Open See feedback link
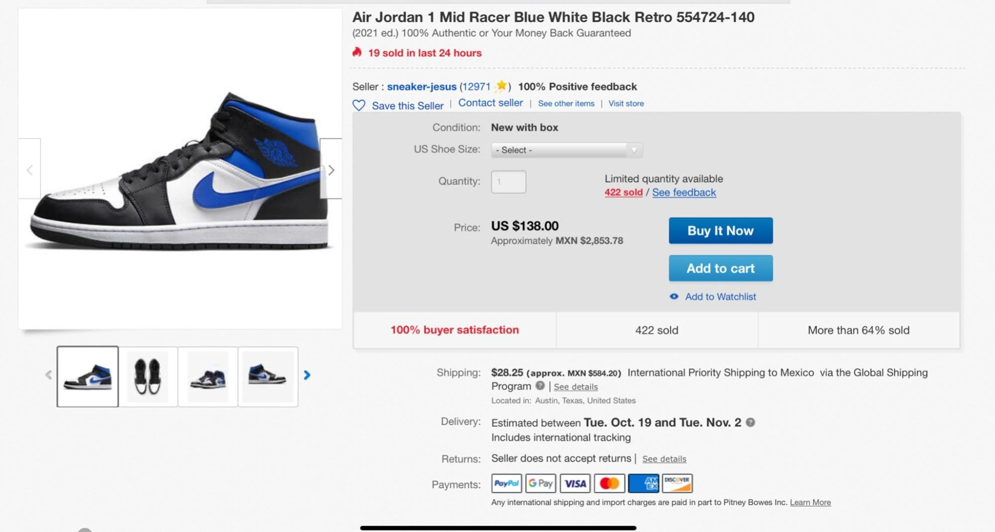The image size is (995, 532). [684, 193]
